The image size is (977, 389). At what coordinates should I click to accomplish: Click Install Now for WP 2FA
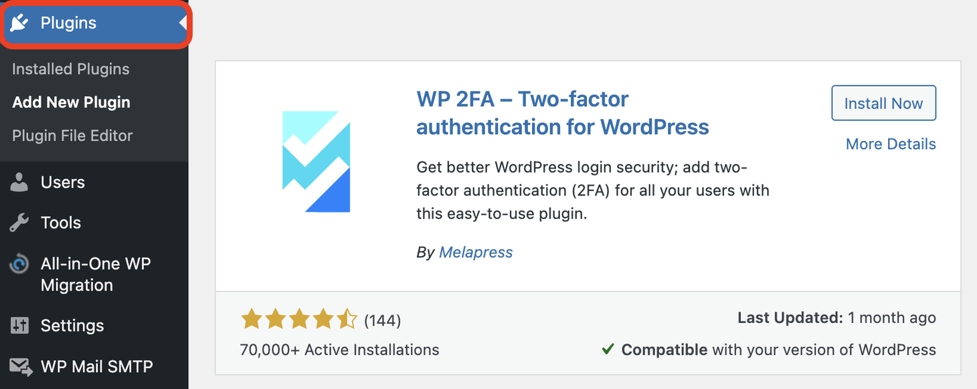(x=883, y=103)
